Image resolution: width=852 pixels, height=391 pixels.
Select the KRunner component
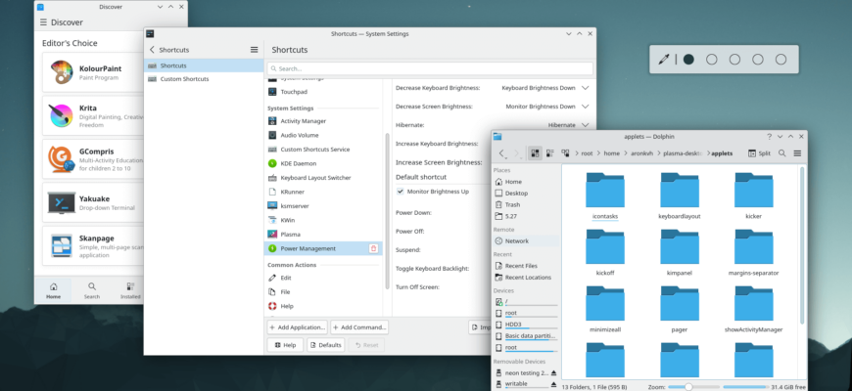(323, 192)
